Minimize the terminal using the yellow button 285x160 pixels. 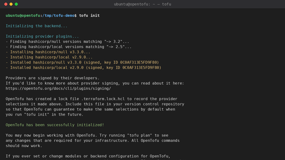[x=11, y=4]
